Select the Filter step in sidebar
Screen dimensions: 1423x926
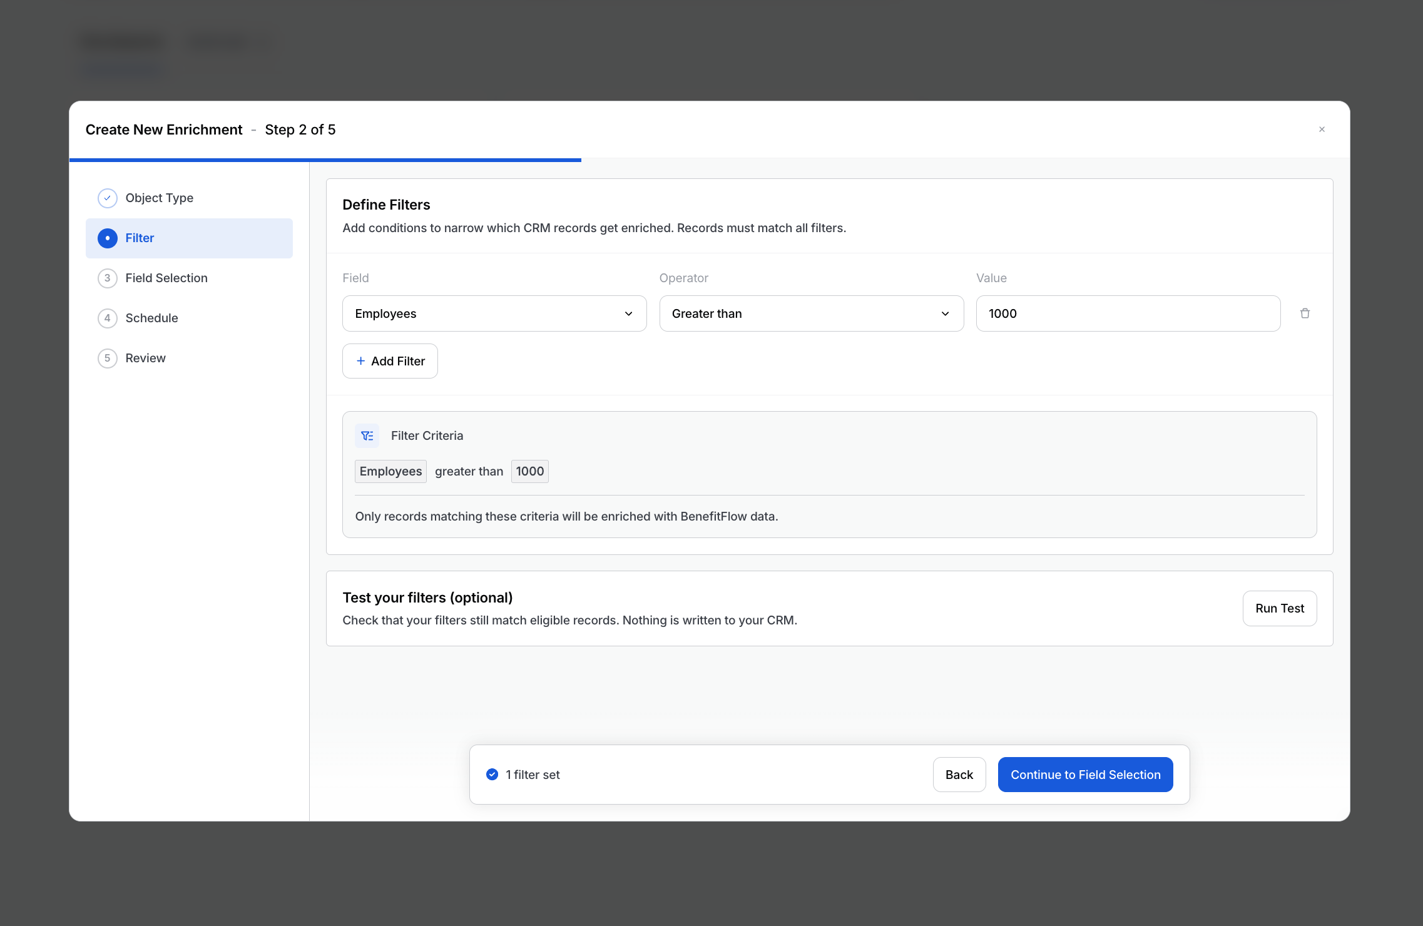pyautogui.click(x=189, y=238)
